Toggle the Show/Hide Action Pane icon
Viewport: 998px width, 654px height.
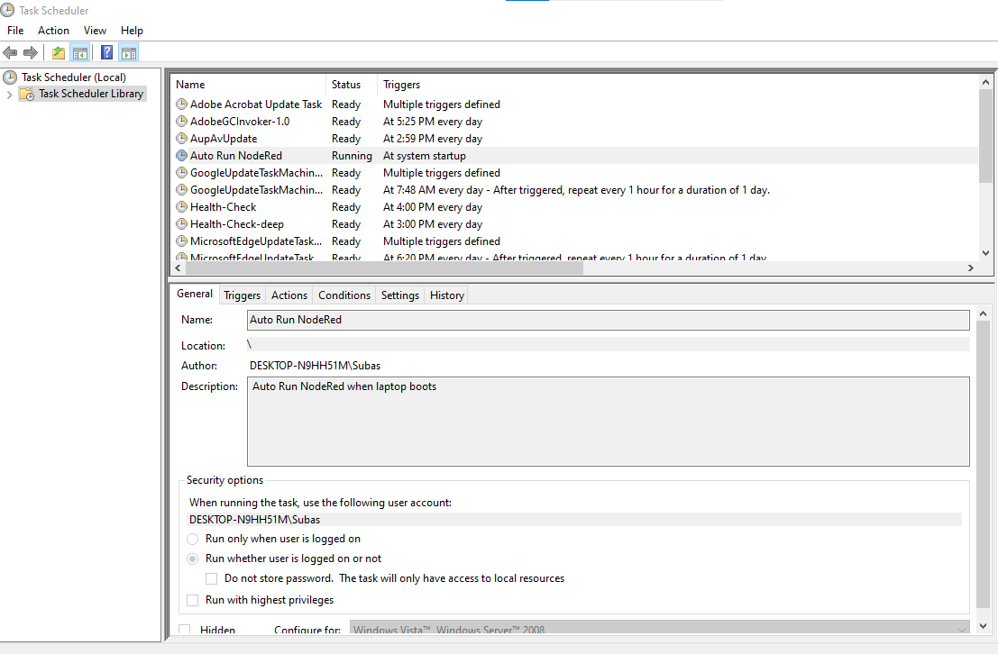pos(129,52)
